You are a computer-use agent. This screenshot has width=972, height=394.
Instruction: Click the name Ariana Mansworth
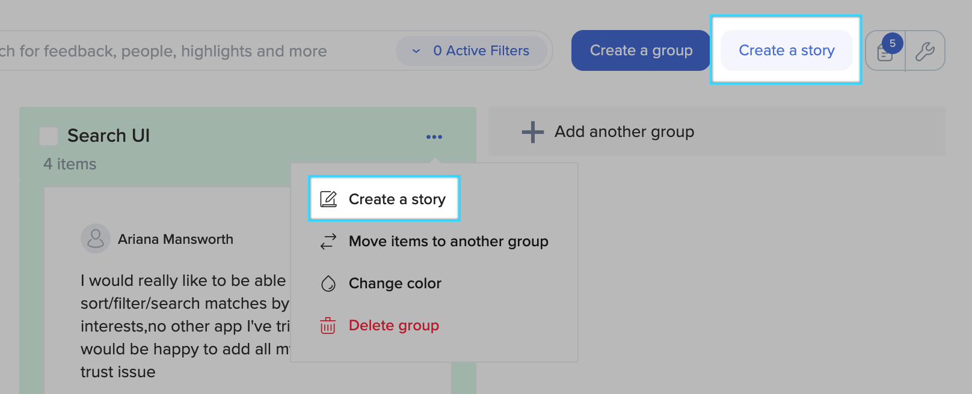176,239
